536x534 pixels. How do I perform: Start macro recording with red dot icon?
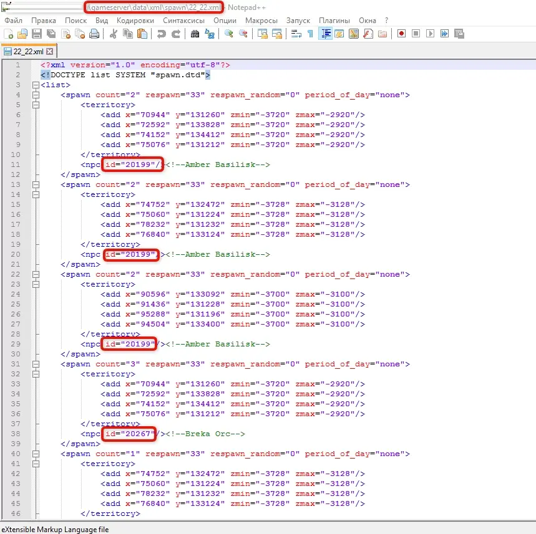click(402, 34)
